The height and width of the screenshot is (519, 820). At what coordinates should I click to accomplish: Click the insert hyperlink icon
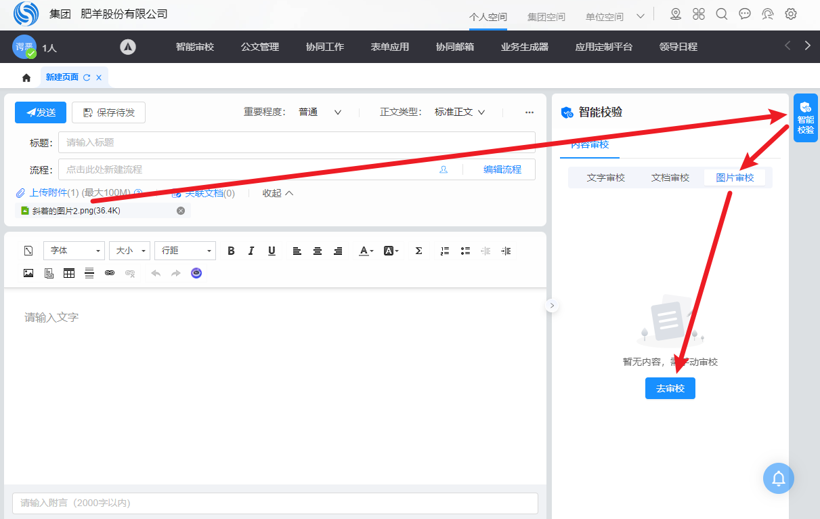click(110, 273)
